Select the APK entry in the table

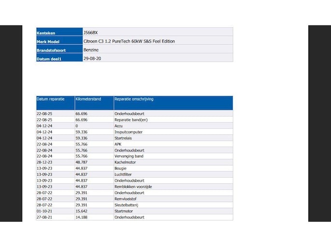(x=118, y=144)
